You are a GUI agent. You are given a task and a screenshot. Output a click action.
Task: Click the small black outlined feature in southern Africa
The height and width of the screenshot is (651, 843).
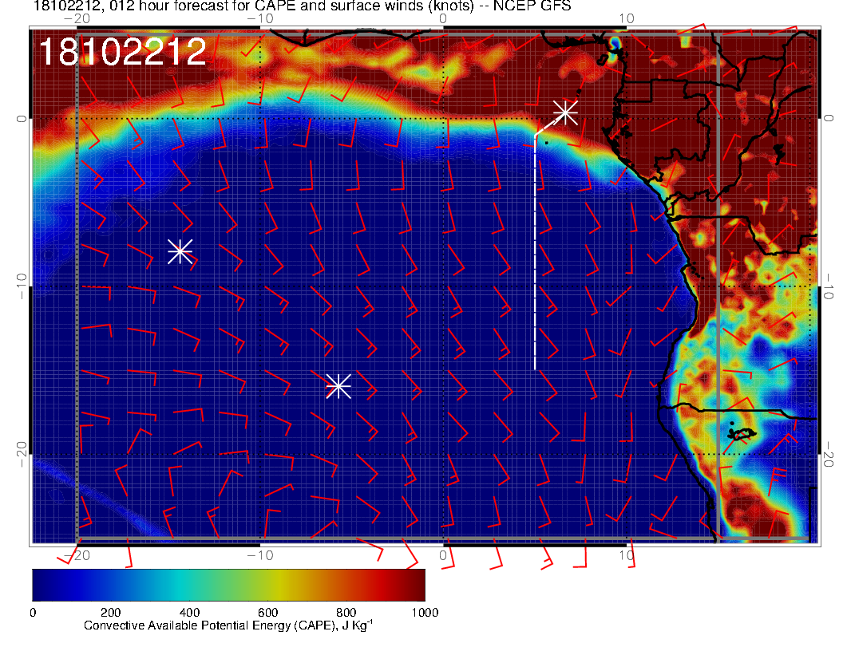coord(741,434)
